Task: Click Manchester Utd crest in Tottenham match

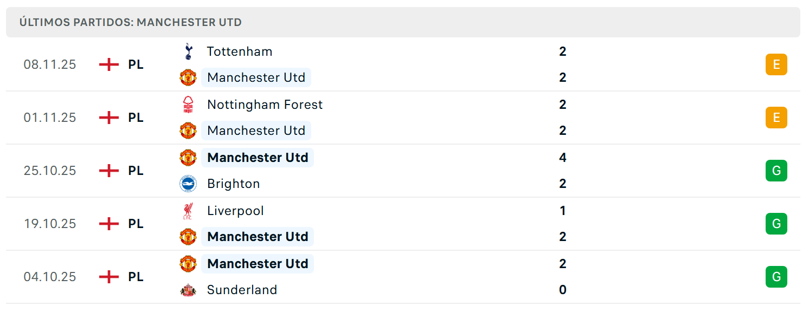Action: click(x=188, y=77)
